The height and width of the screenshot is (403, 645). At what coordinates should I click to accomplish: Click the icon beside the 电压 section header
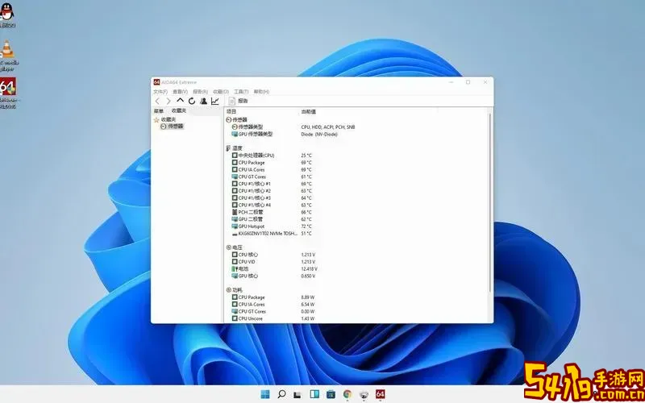coord(229,247)
